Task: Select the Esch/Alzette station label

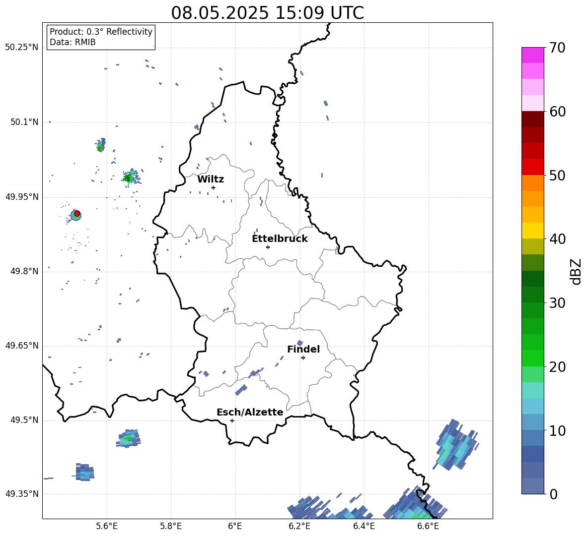Action: [250, 413]
